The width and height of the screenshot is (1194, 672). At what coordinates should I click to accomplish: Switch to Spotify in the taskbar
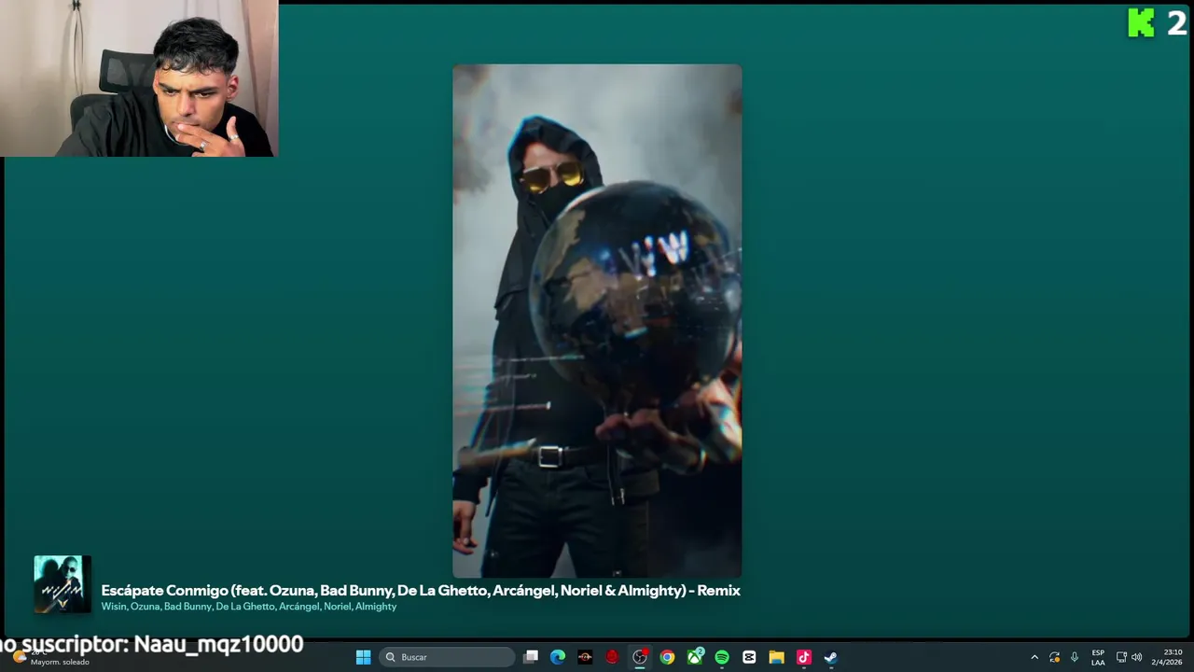pos(722,657)
